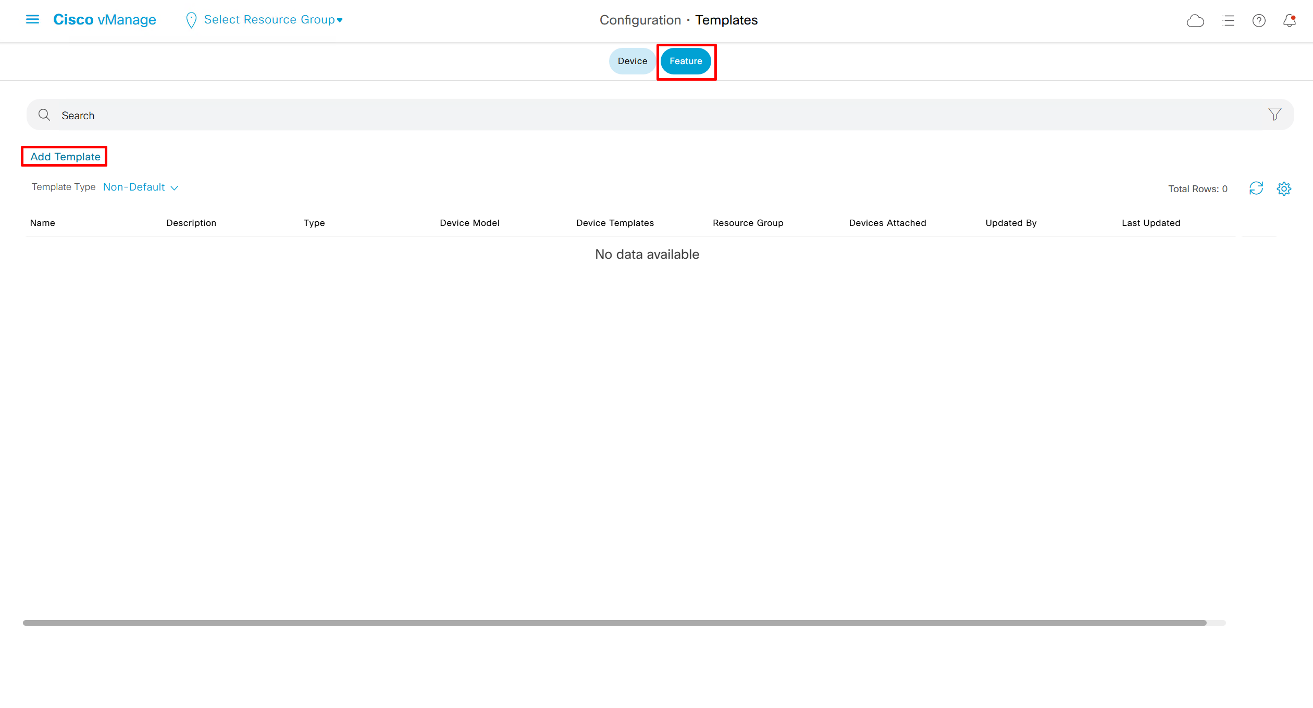Click the search magnifier icon

coord(44,115)
